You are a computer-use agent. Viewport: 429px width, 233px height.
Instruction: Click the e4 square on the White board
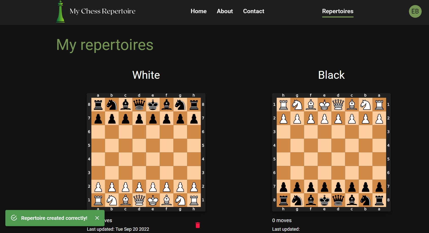tap(153, 159)
